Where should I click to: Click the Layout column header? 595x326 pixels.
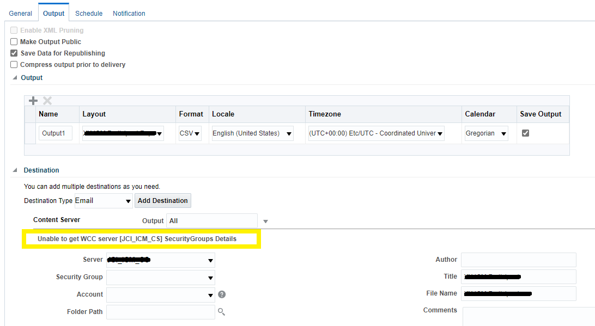coord(127,114)
